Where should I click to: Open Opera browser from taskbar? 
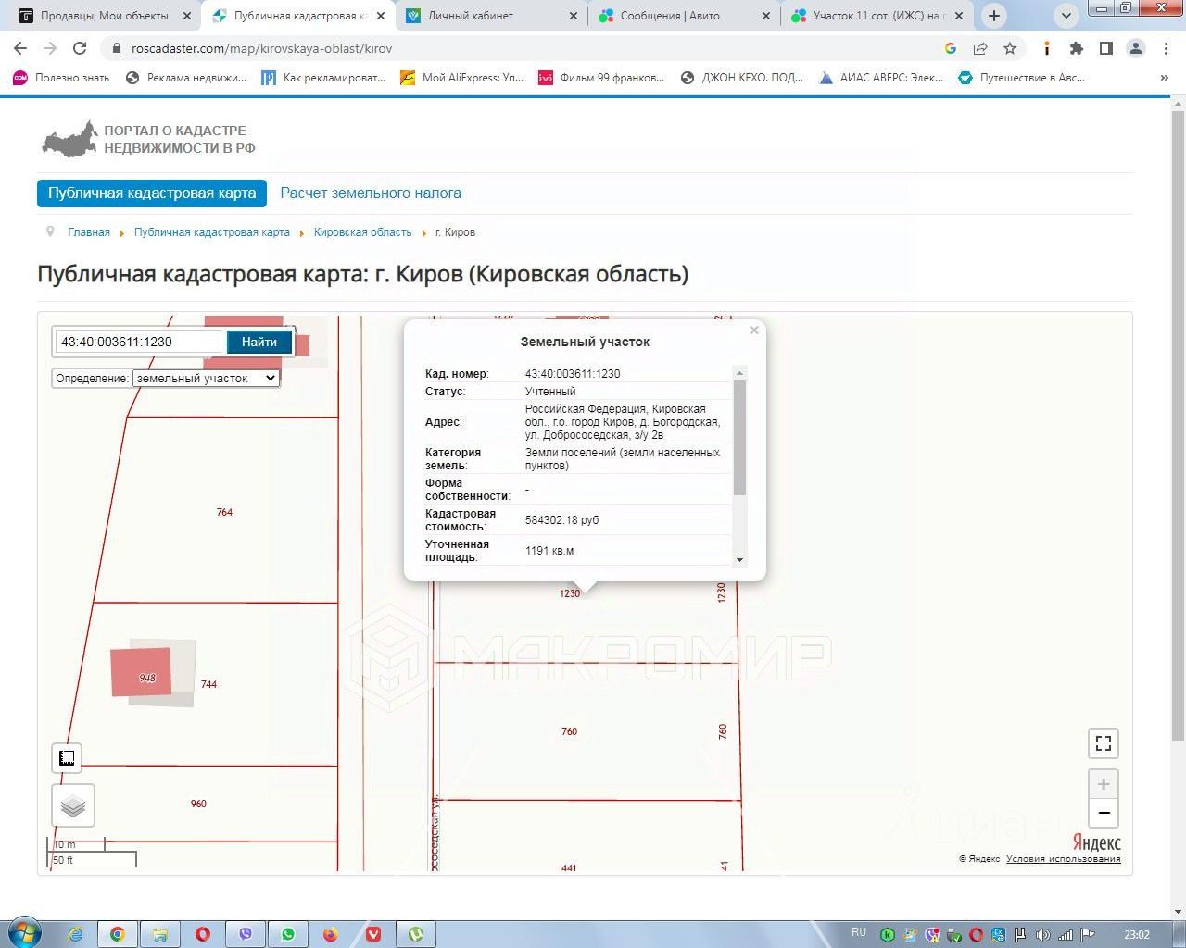click(x=203, y=934)
